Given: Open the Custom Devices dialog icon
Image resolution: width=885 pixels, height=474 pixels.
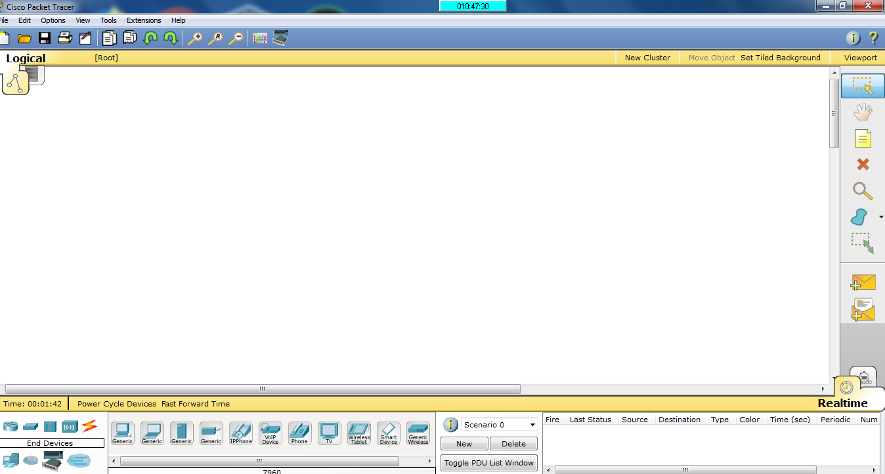Looking at the screenshot, I should [x=280, y=38].
